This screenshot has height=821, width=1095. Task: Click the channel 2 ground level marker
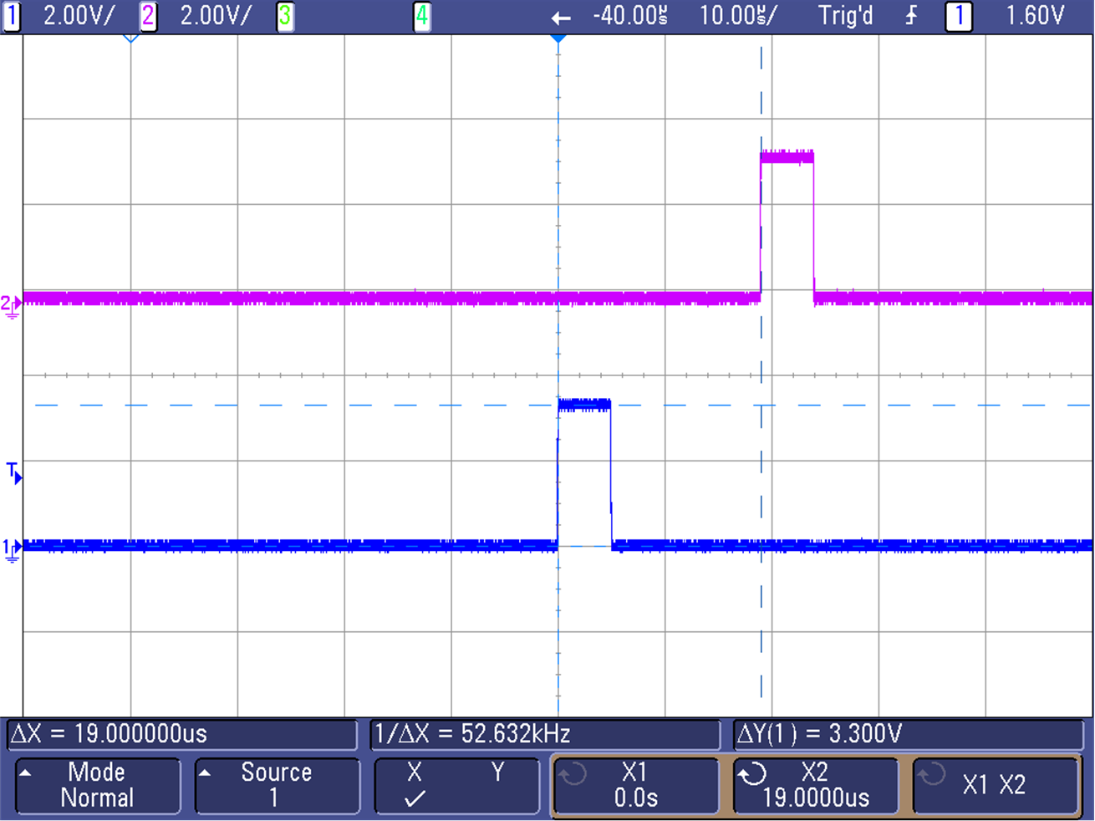[11, 305]
